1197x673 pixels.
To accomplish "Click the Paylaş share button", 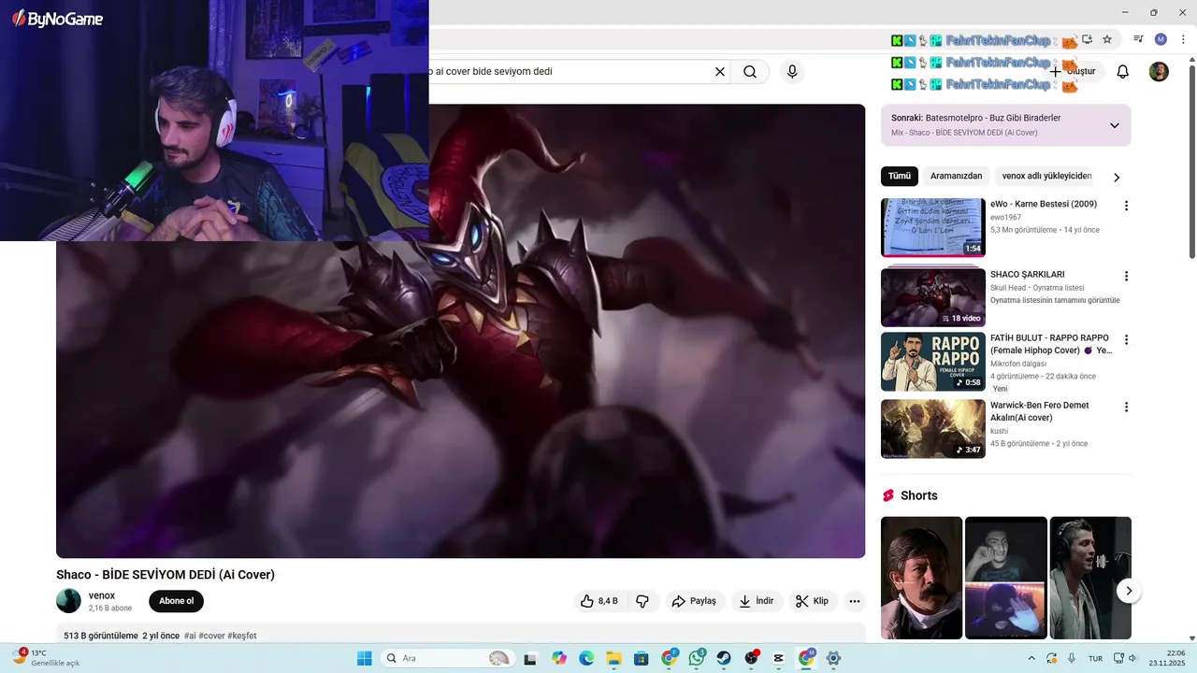I will [693, 601].
